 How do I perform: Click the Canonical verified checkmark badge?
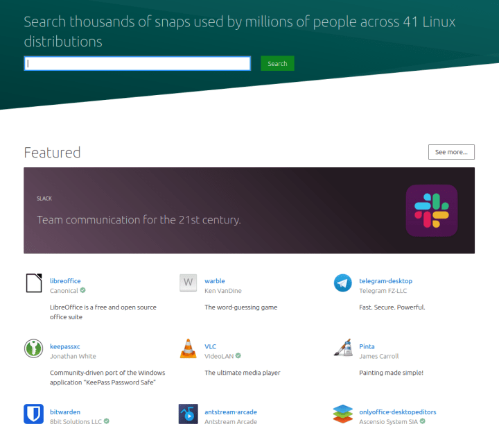(82, 290)
